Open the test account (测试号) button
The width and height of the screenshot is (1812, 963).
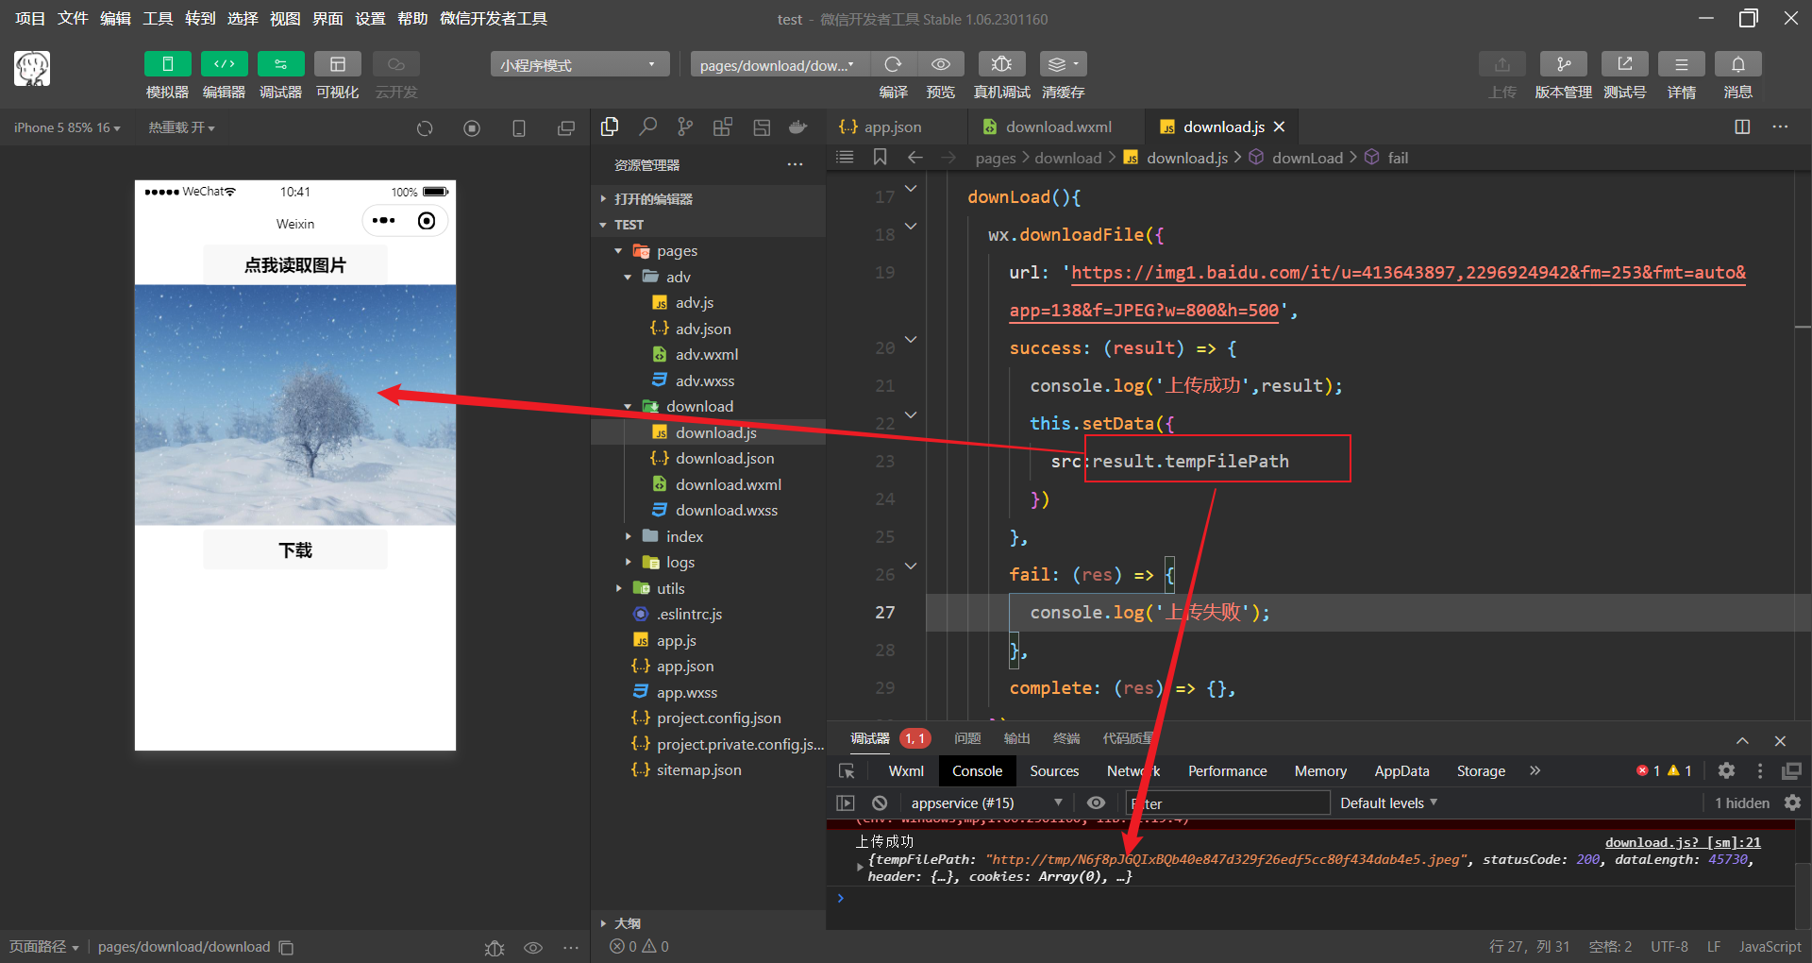(1624, 64)
